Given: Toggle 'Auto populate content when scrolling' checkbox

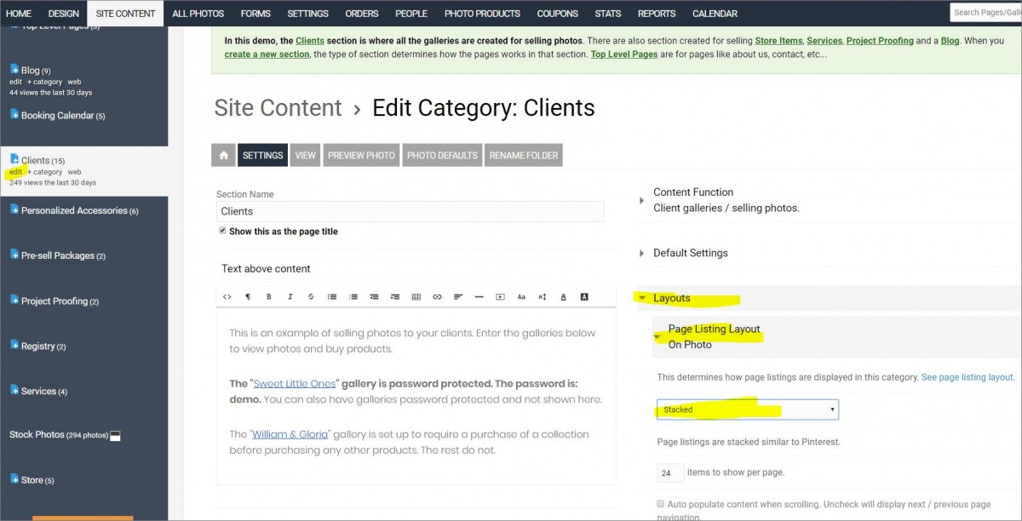Looking at the screenshot, I should [662, 505].
